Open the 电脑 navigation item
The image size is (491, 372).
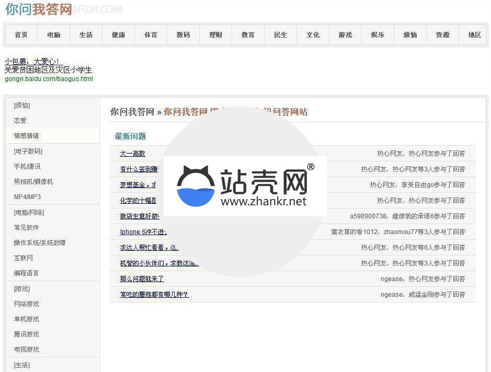coord(53,34)
